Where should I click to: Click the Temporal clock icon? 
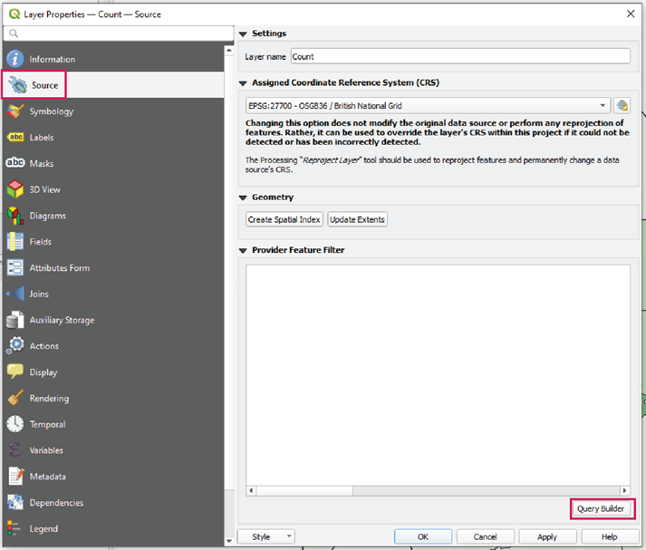pyautogui.click(x=15, y=424)
